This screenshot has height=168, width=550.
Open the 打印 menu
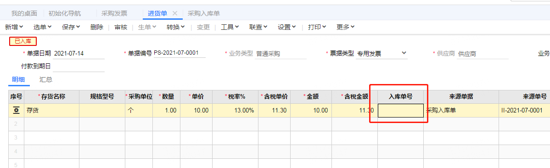coord(317,27)
